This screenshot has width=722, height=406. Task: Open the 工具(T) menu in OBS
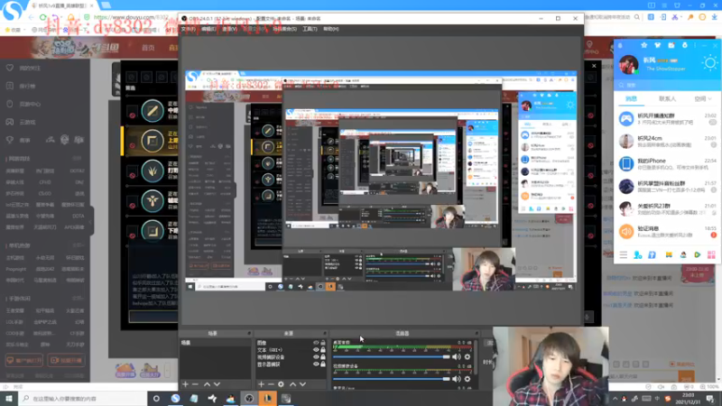tap(310, 29)
